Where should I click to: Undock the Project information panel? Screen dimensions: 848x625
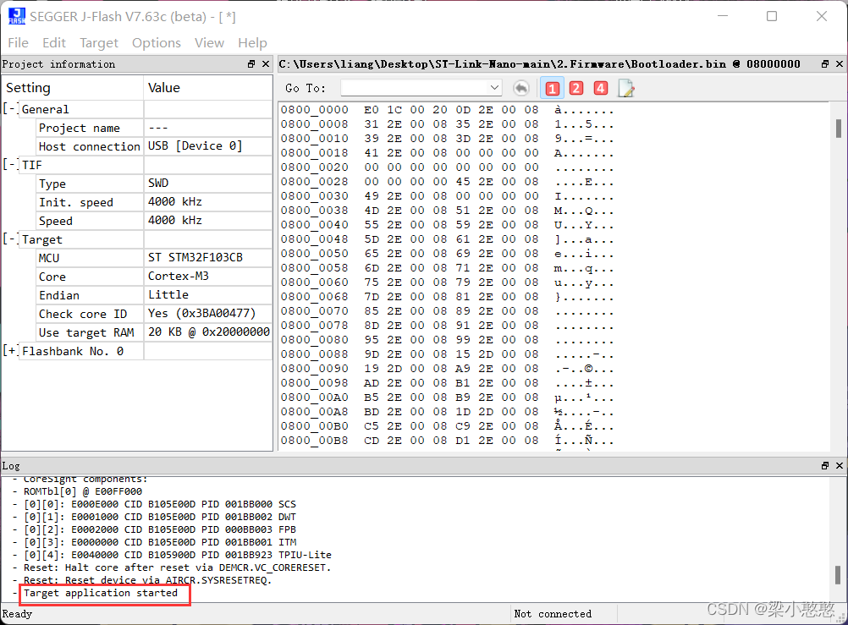[x=251, y=63]
